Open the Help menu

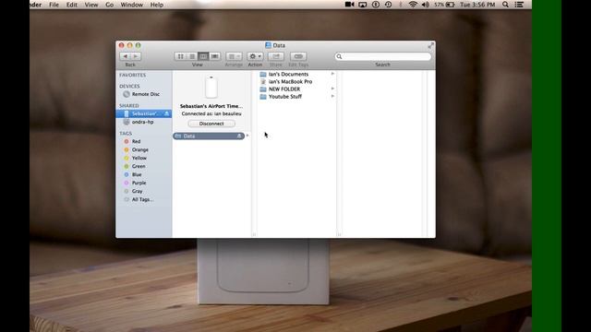[x=157, y=5]
